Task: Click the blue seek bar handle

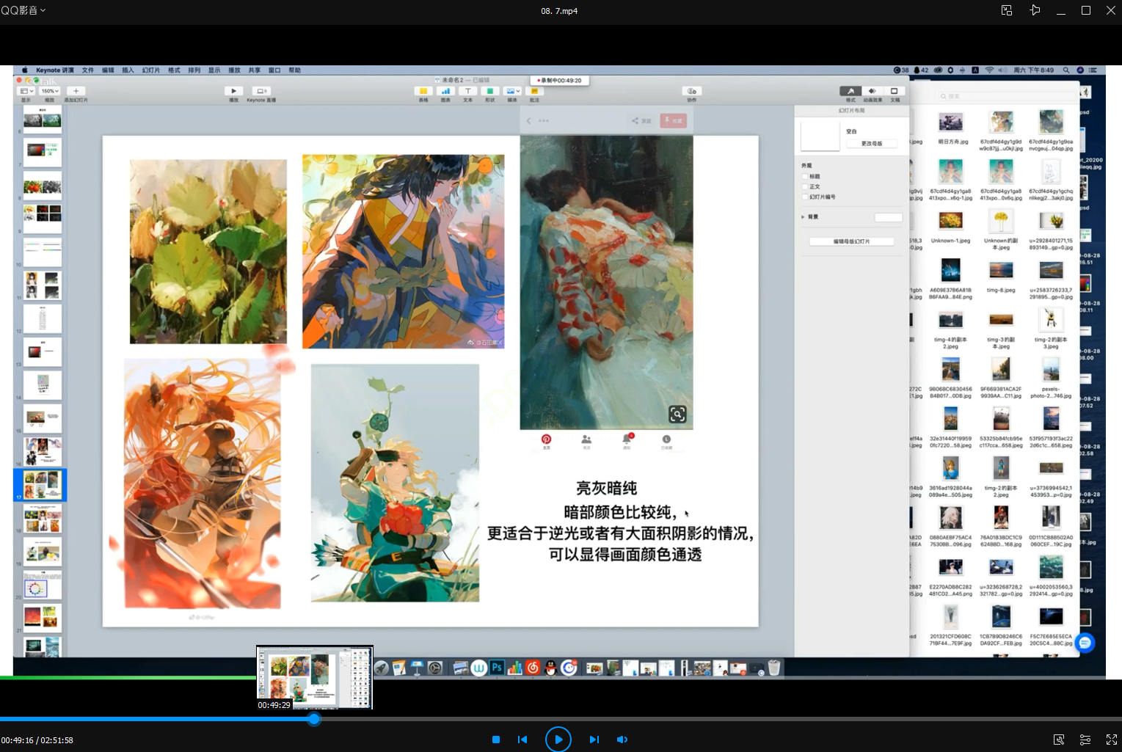Action: pyautogui.click(x=314, y=719)
